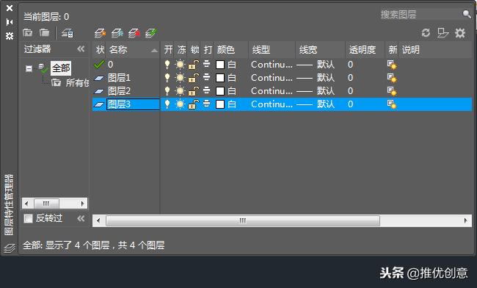Click the New Property Filter icon
477x288 pixels.
27,32
